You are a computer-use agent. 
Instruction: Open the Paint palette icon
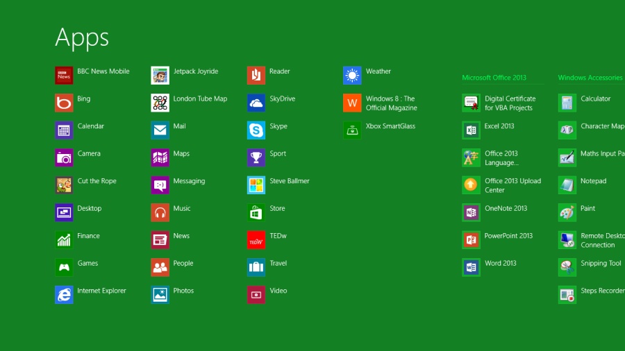pos(567,212)
